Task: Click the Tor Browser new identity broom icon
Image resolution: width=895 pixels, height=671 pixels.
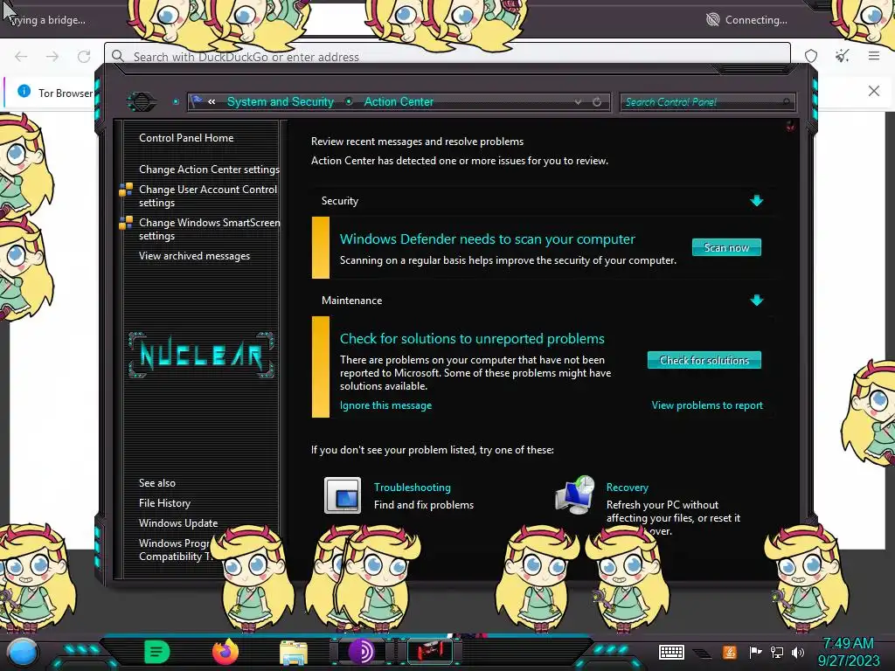Action: pos(842,56)
